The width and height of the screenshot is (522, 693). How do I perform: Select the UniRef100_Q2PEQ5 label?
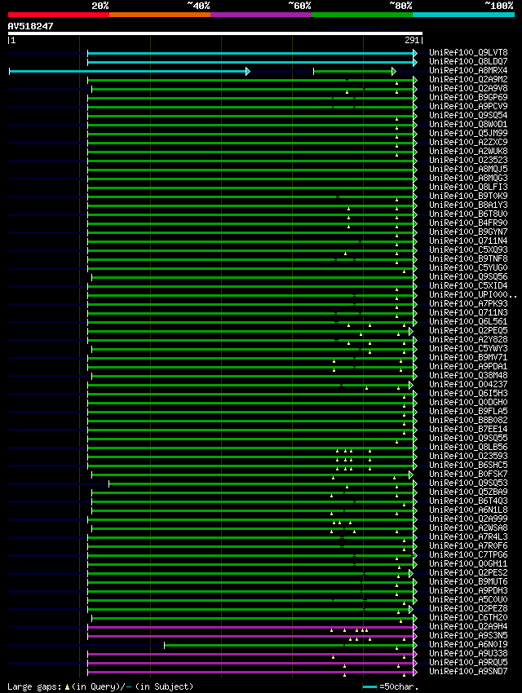[x=468, y=330]
